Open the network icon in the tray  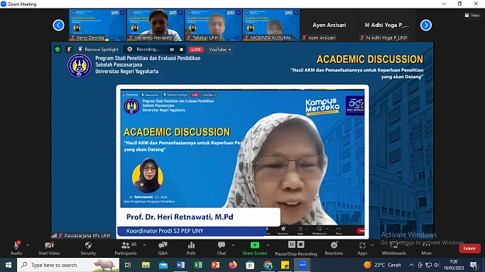pos(428,265)
